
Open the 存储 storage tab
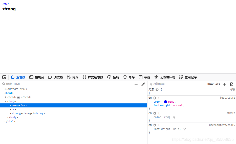click(144, 77)
